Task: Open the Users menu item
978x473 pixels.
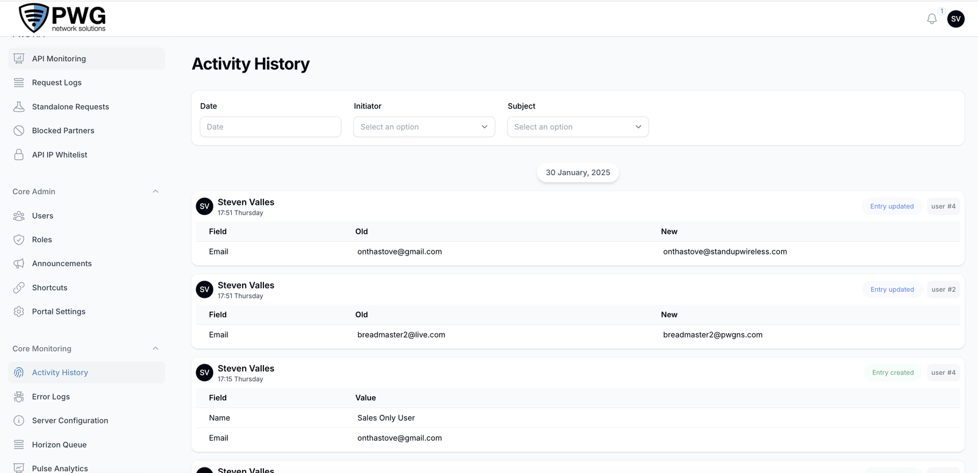Action: [43, 216]
